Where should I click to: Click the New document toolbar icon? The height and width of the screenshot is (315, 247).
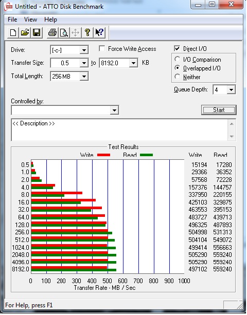point(13,32)
